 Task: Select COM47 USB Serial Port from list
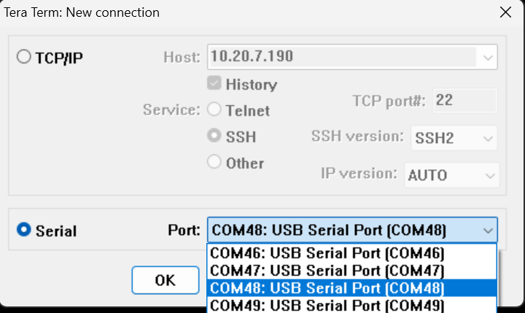pyautogui.click(x=327, y=271)
